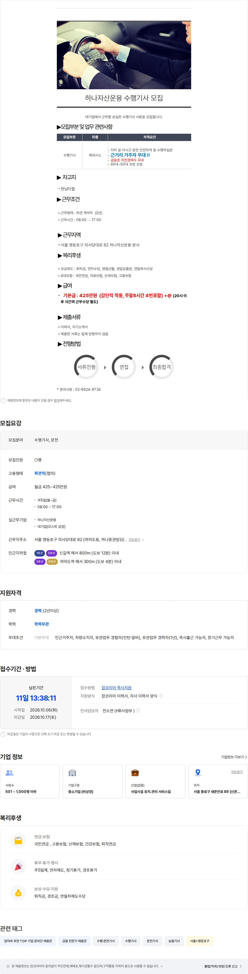Screen dimensions: 248x974
Task: Click the 최종합격 process step circle
Action: tap(161, 367)
